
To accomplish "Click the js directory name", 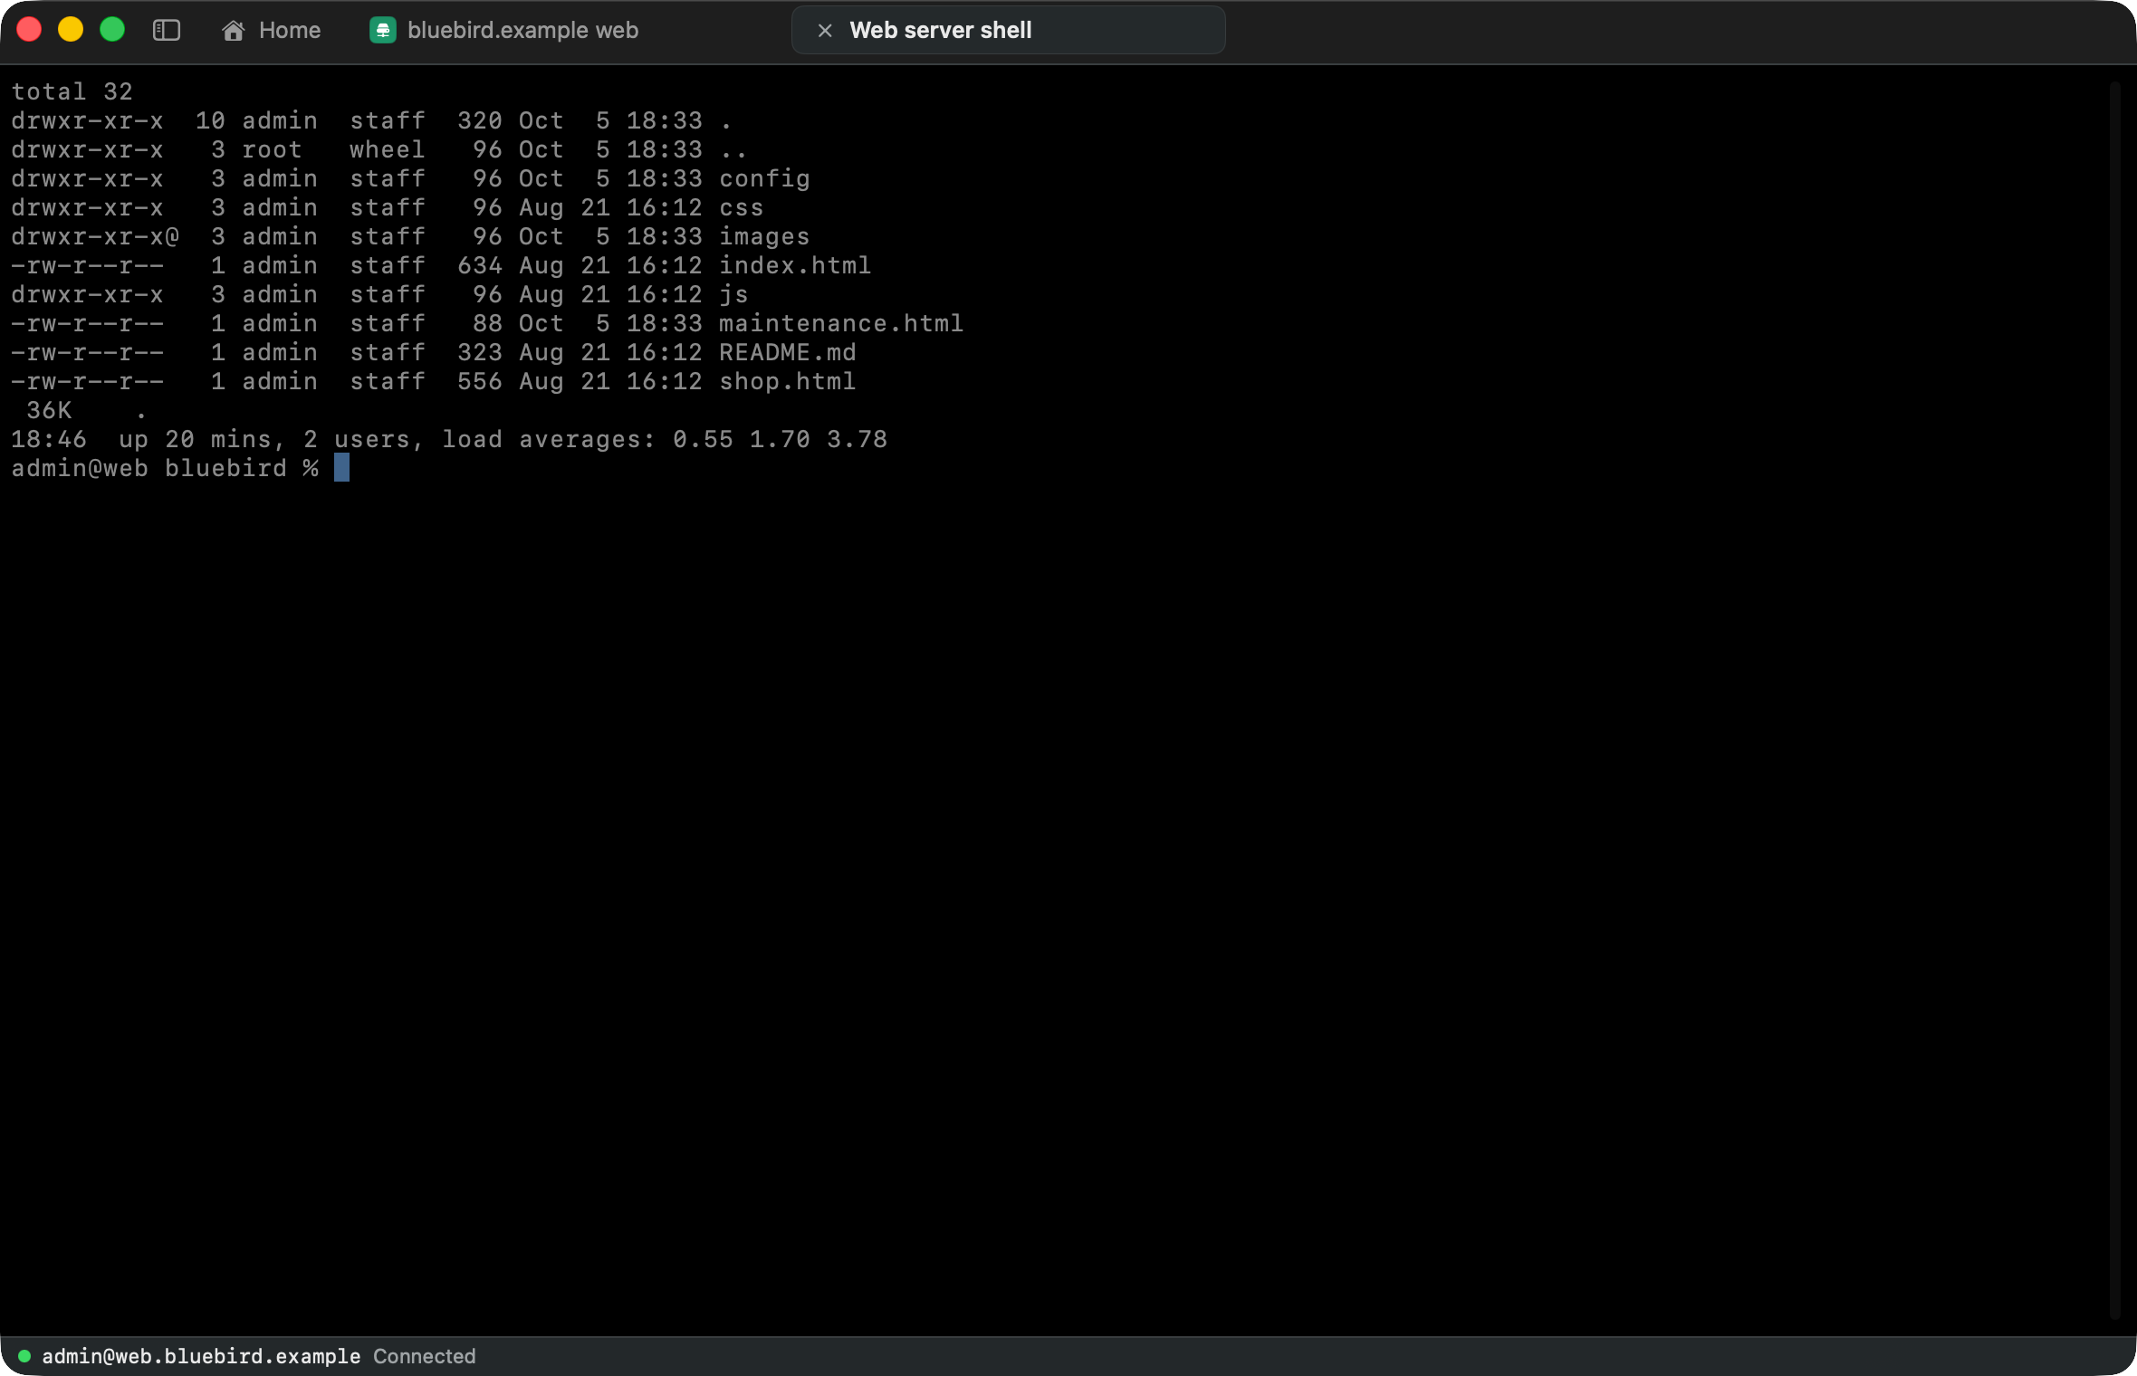I will (733, 294).
